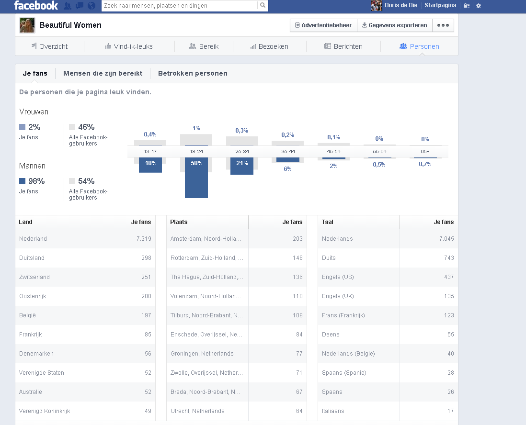Open Advertentiebeheer

[x=323, y=25]
